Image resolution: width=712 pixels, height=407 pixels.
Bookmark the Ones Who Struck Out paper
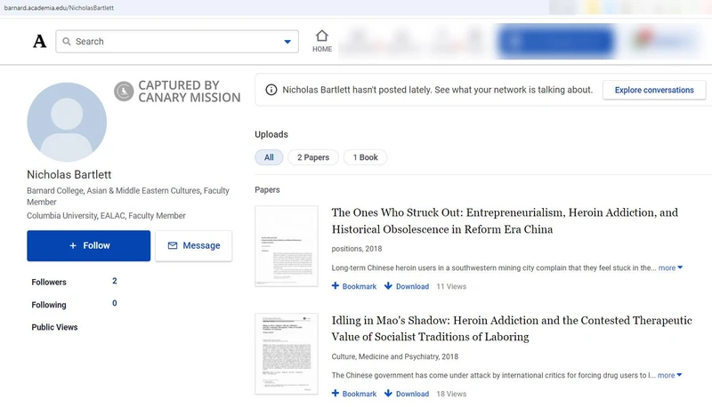pyautogui.click(x=354, y=287)
